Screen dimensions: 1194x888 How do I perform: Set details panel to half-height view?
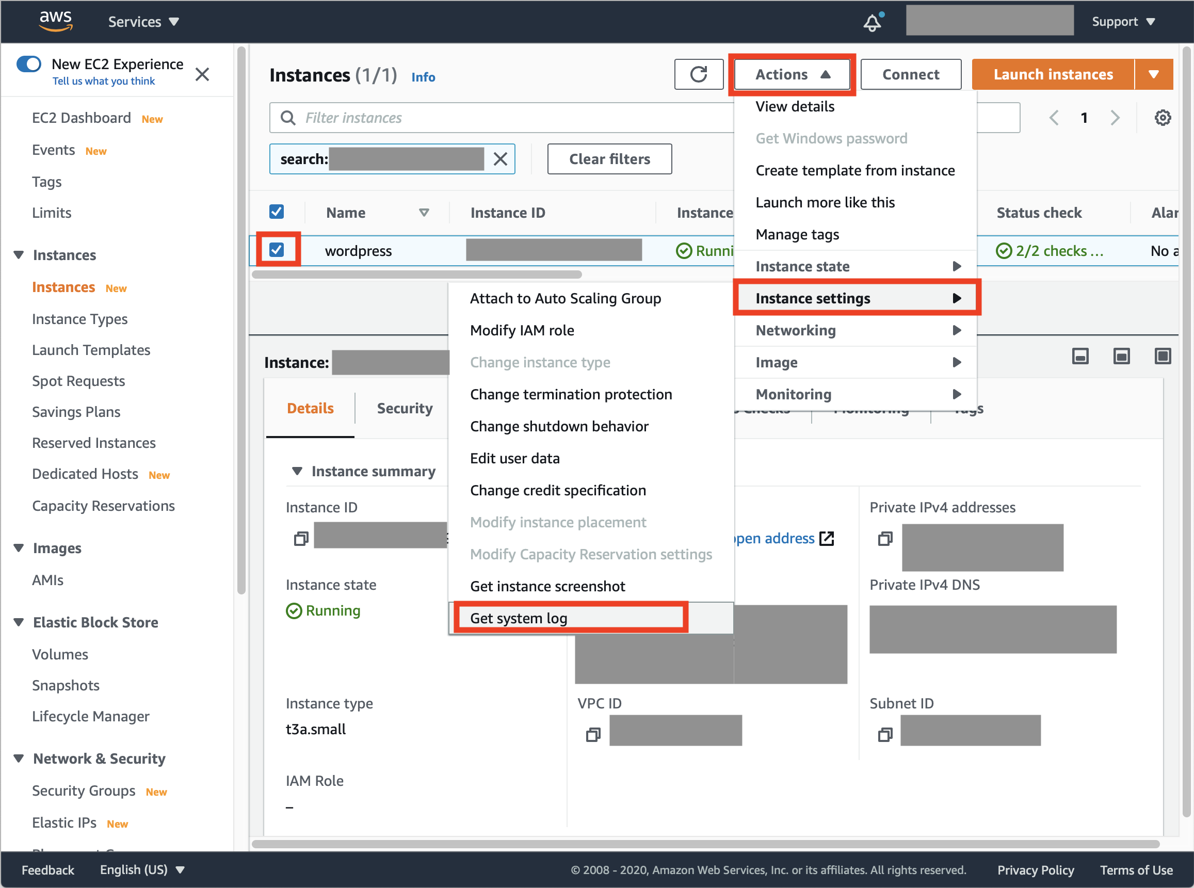pyautogui.click(x=1121, y=356)
